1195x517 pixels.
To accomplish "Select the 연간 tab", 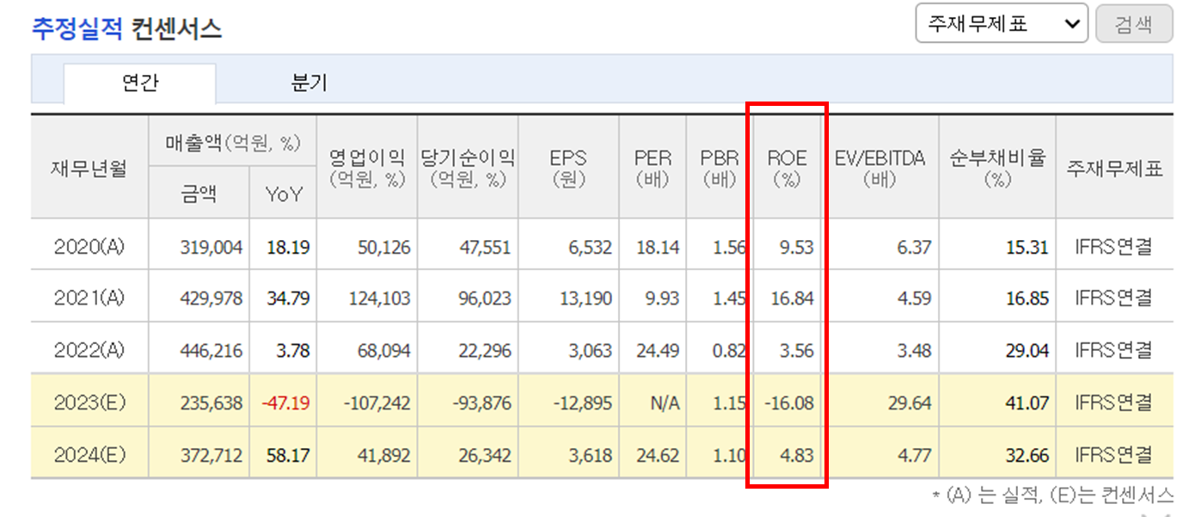I will pyautogui.click(x=139, y=83).
